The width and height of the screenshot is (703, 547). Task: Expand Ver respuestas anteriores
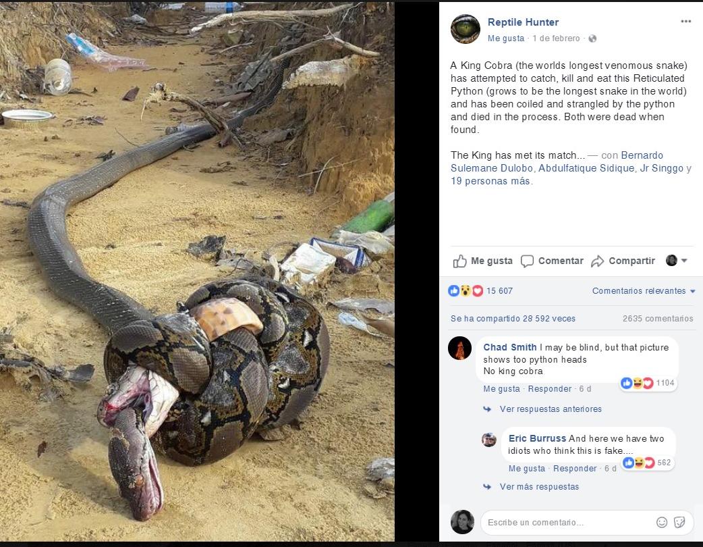550,409
